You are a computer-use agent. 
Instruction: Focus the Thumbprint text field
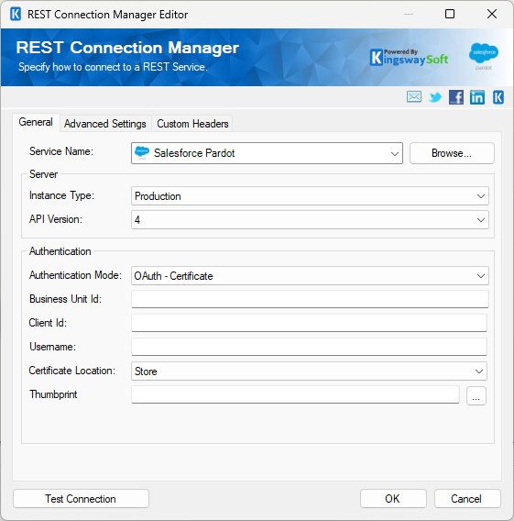[x=295, y=394]
